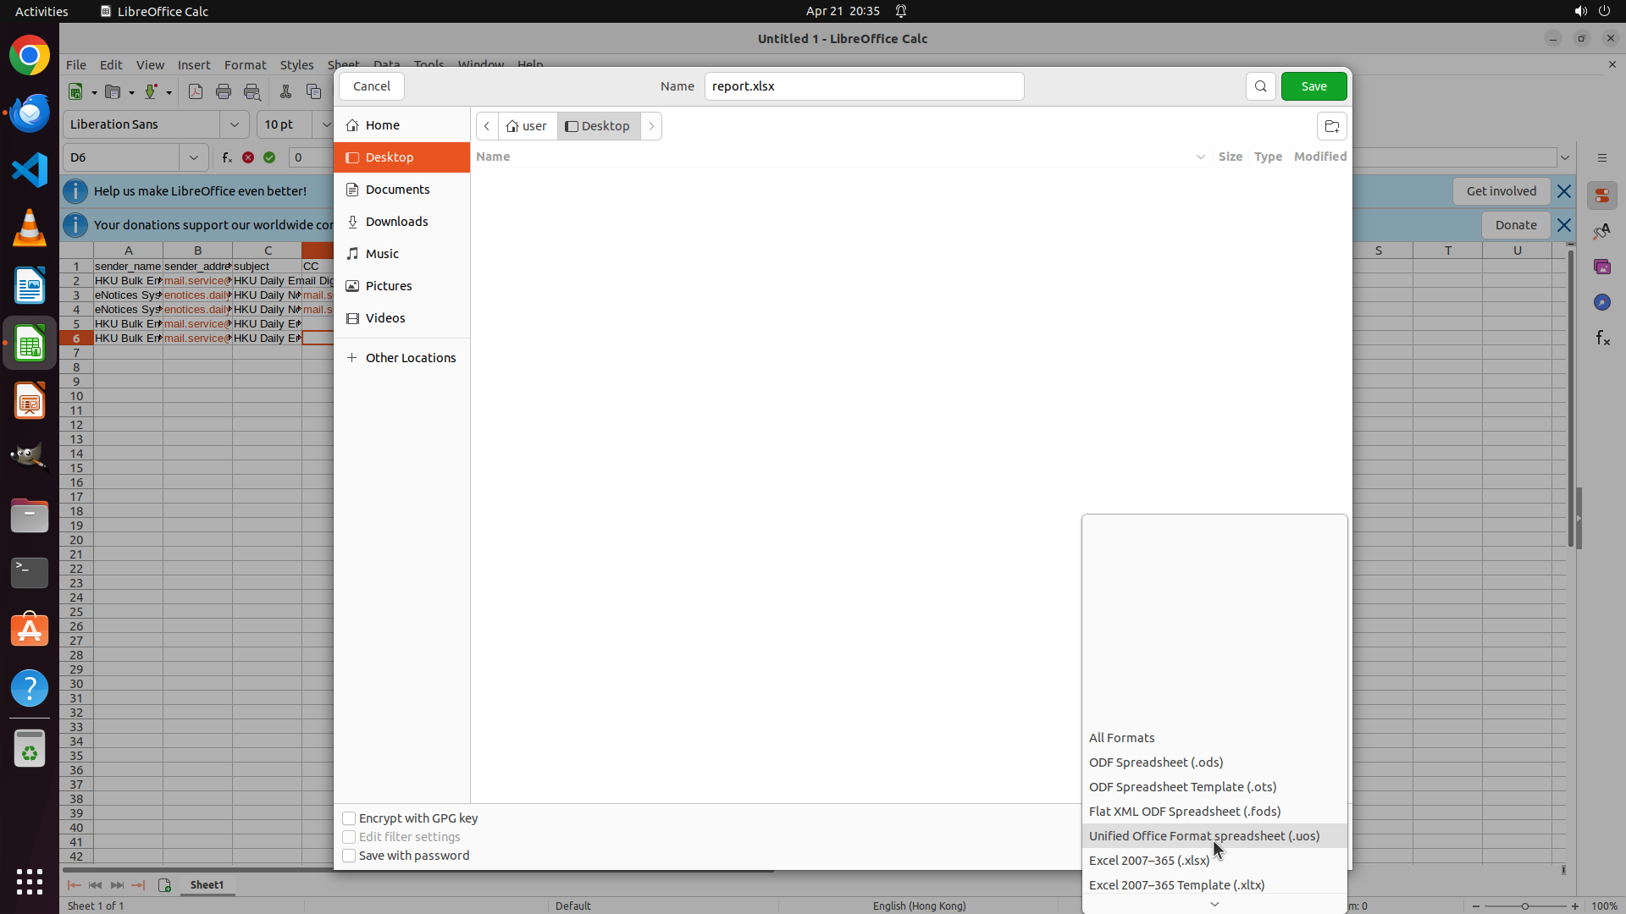This screenshot has width=1626, height=914.
Task: Open the sidebar Gallery panel icon
Action: click(1601, 267)
